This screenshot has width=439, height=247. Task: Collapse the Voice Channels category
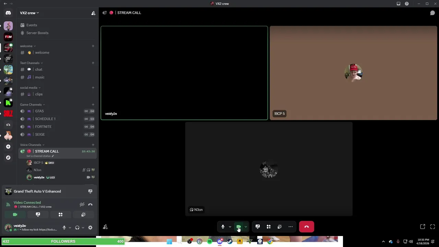click(x=32, y=145)
